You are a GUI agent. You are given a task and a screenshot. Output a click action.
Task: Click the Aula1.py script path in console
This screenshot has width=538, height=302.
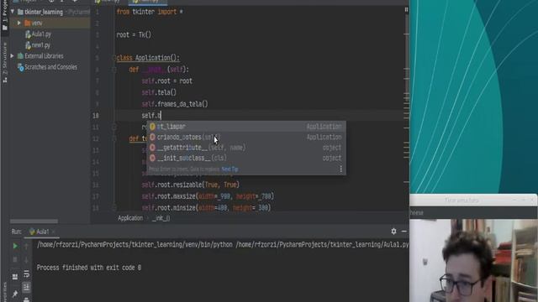click(322, 245)
